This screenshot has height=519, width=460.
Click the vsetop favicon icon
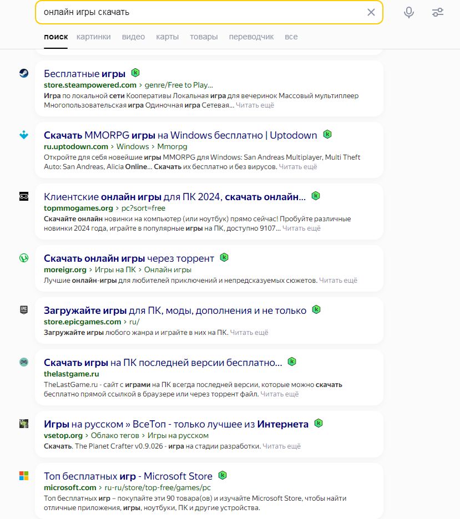tap(24, 424)
